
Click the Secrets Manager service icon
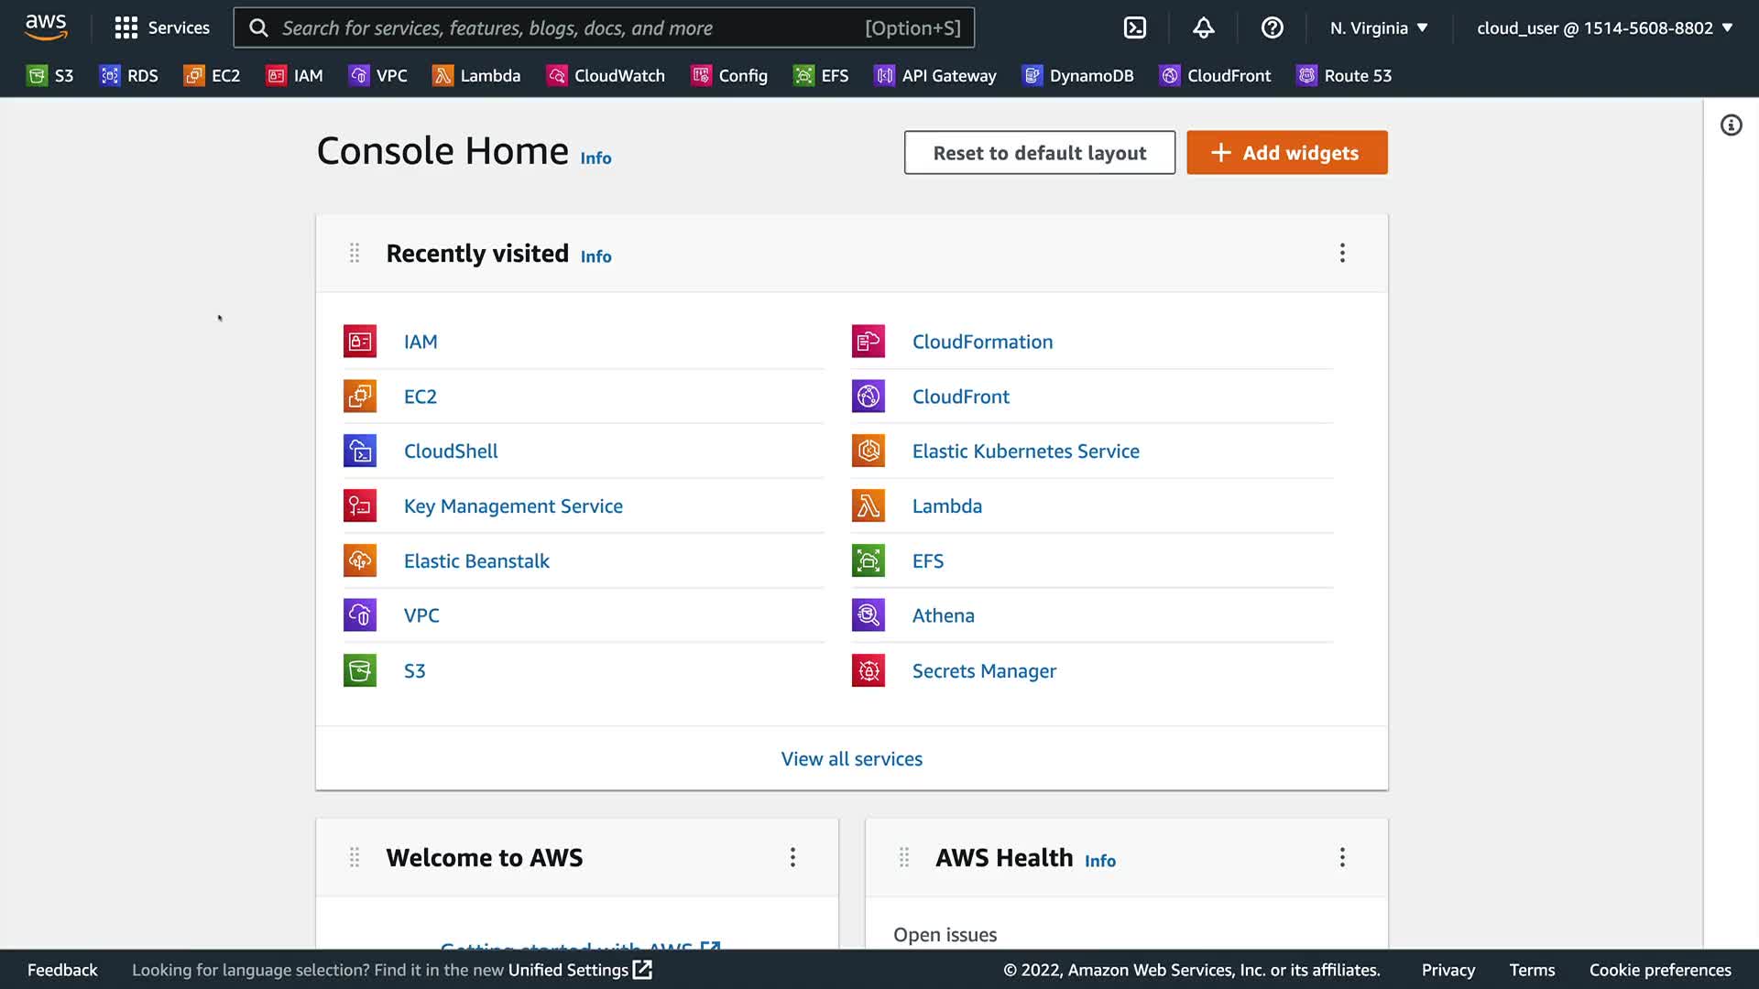(868, 670)
